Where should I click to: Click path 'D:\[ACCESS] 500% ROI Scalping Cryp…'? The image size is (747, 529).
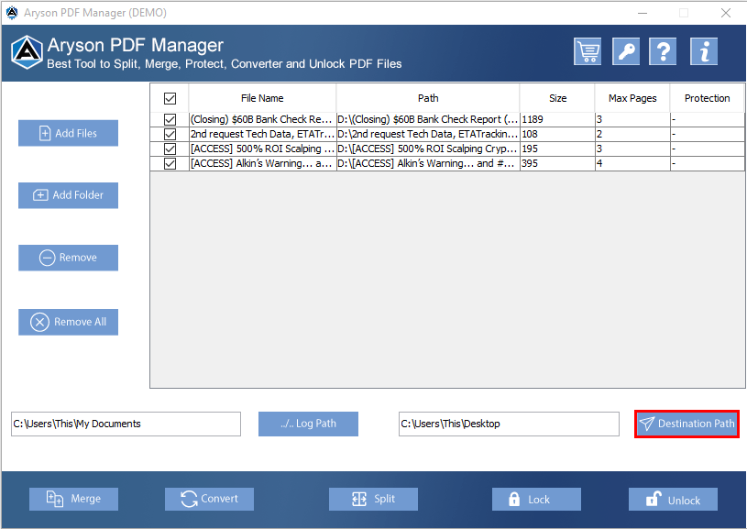tap(427, 149)
